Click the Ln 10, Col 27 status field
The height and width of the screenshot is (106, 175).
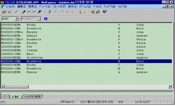coord(147,102)
